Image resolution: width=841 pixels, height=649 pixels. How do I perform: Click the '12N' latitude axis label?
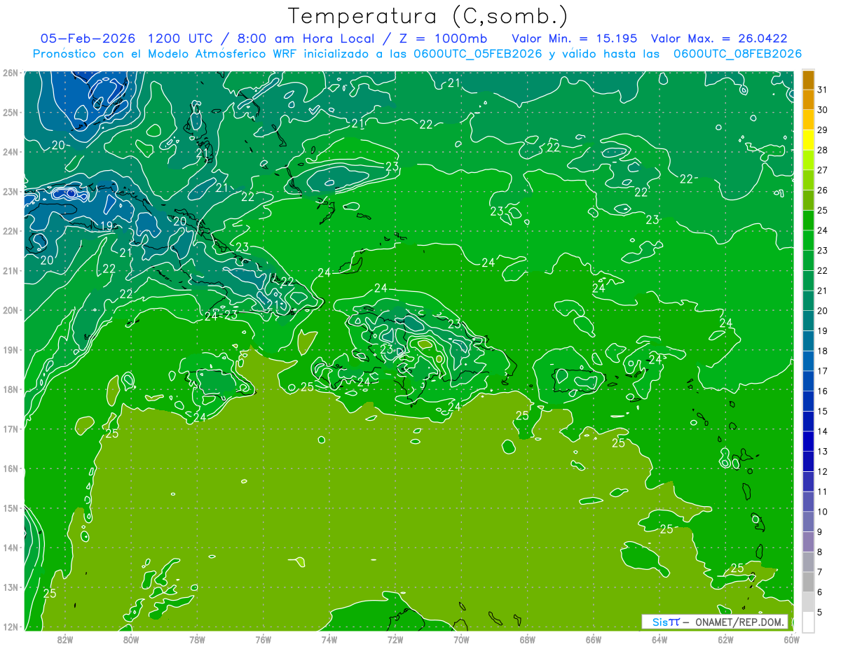click(11, 627)
